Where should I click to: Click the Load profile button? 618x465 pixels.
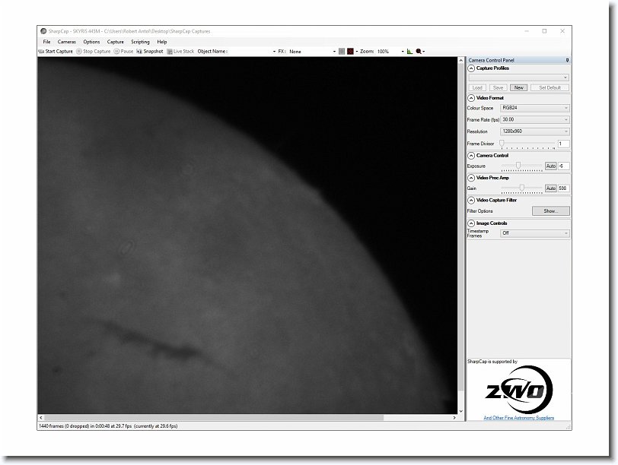pos(477,87)
